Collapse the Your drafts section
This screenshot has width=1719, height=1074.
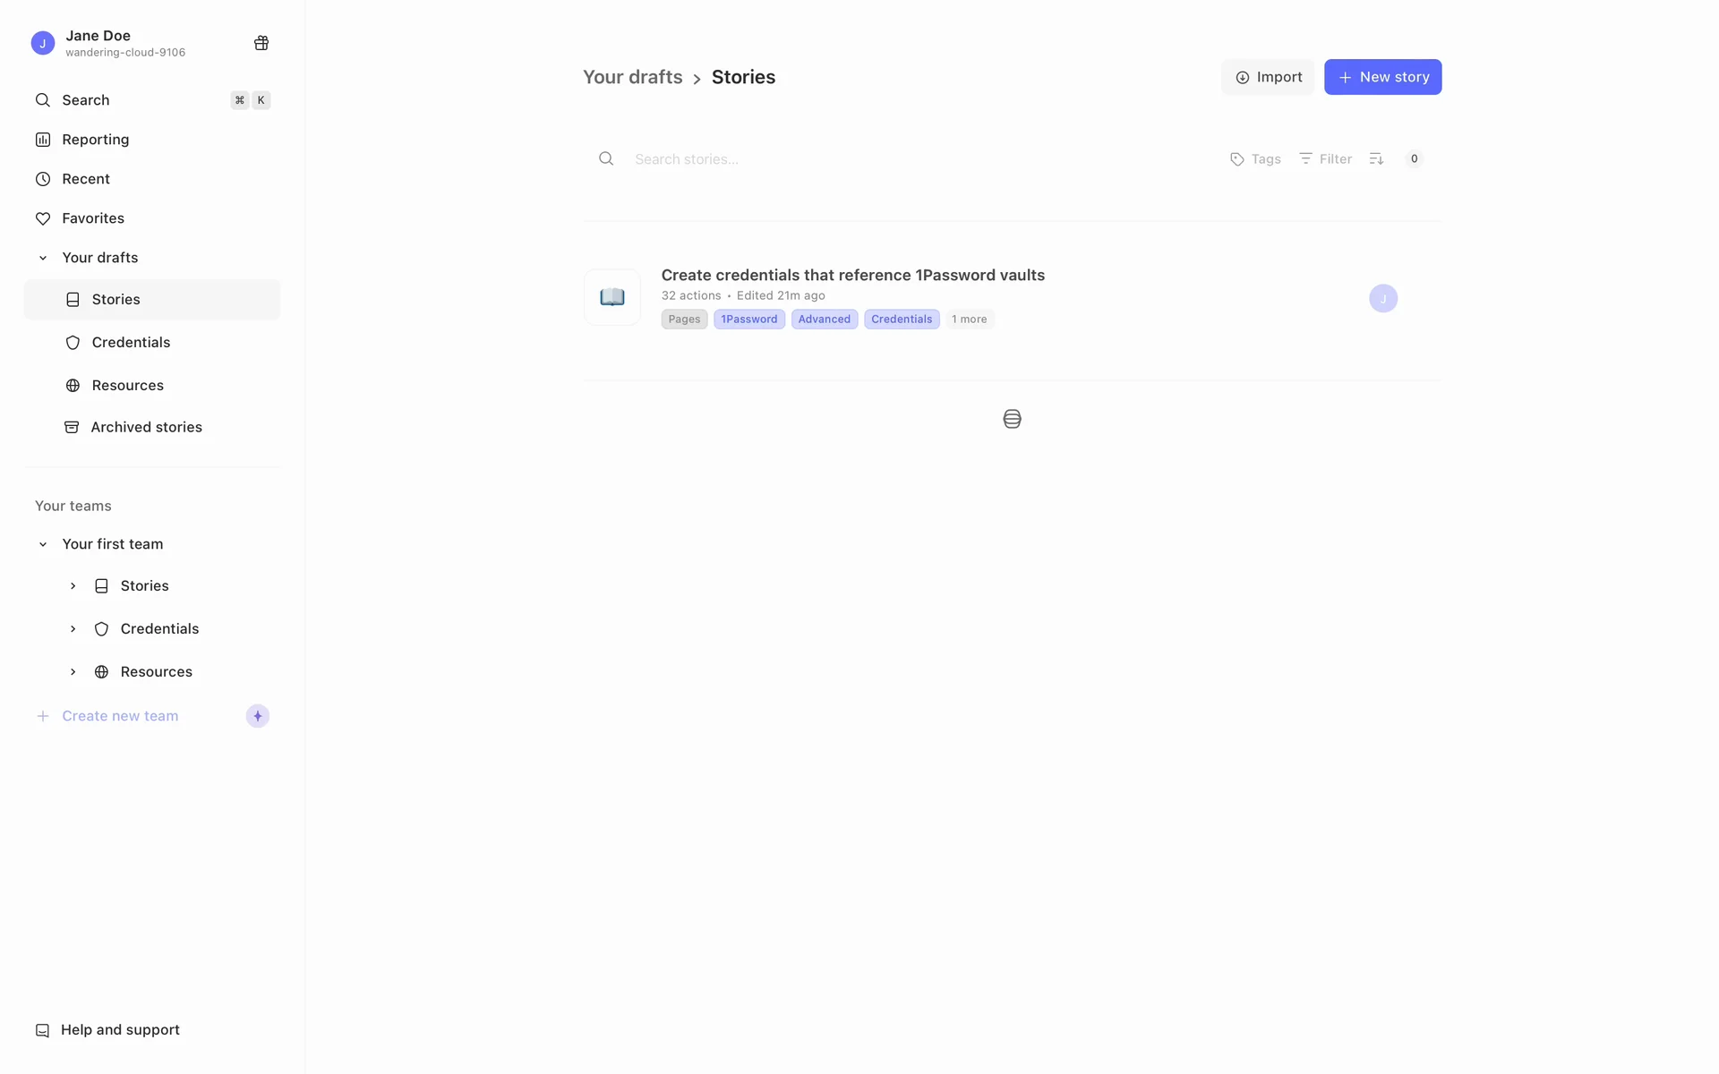[x=43, y=258]
